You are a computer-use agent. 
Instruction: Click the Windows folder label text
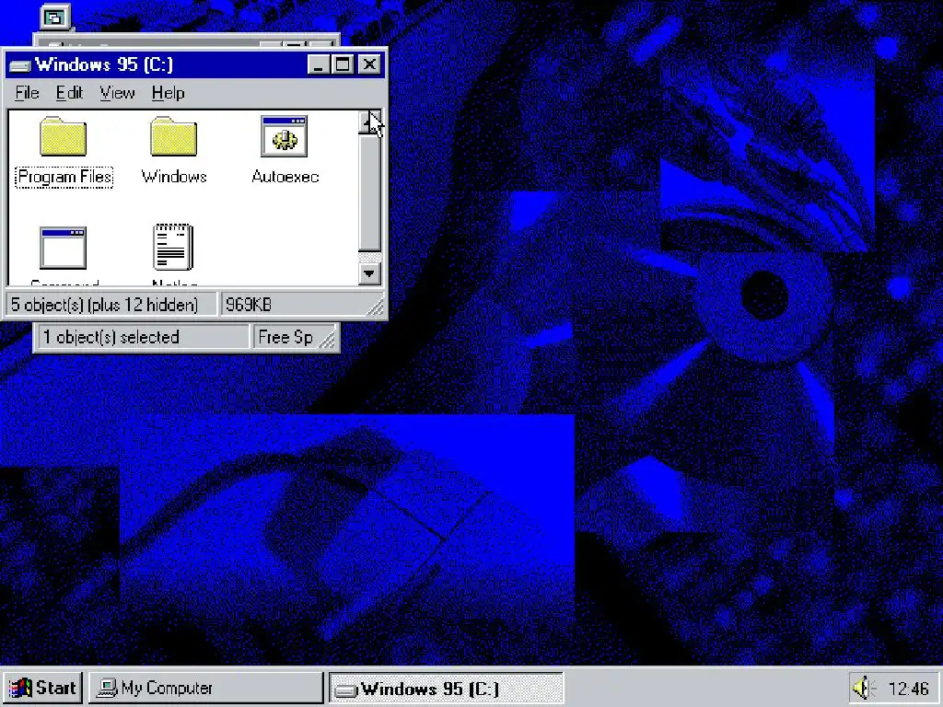click(174, 177)
